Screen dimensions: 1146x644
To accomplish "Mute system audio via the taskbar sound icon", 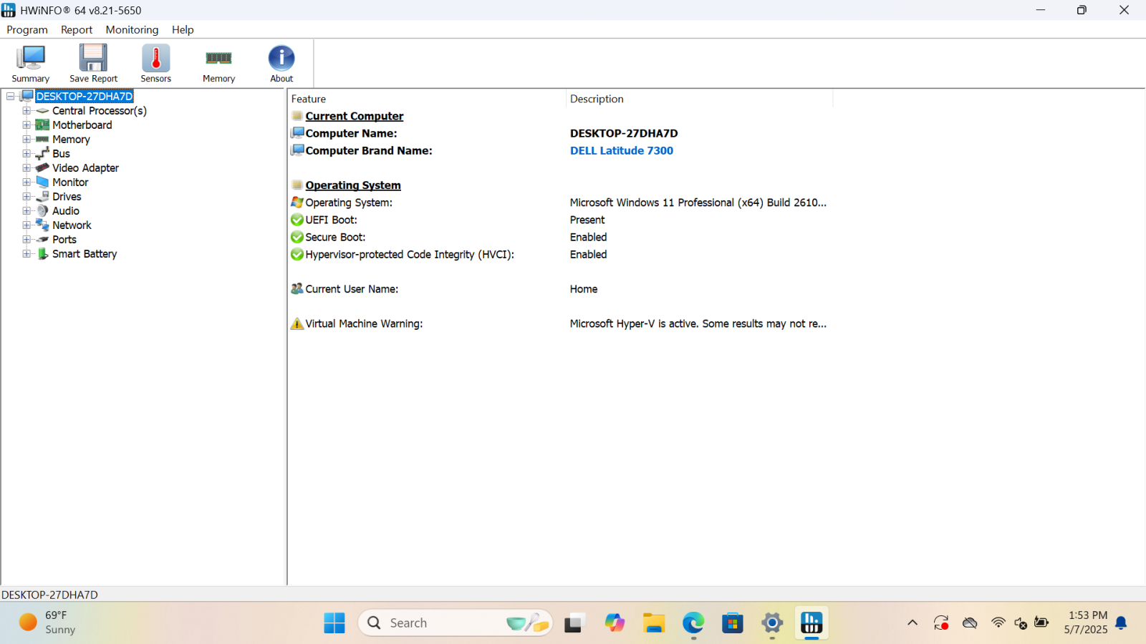I will tap(1020, 623).
